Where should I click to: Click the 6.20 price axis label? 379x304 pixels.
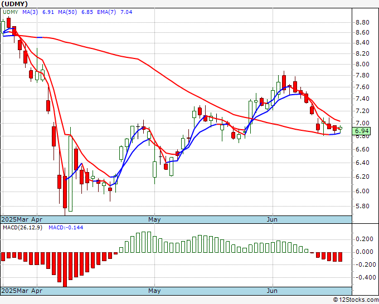tap(362, 177)
